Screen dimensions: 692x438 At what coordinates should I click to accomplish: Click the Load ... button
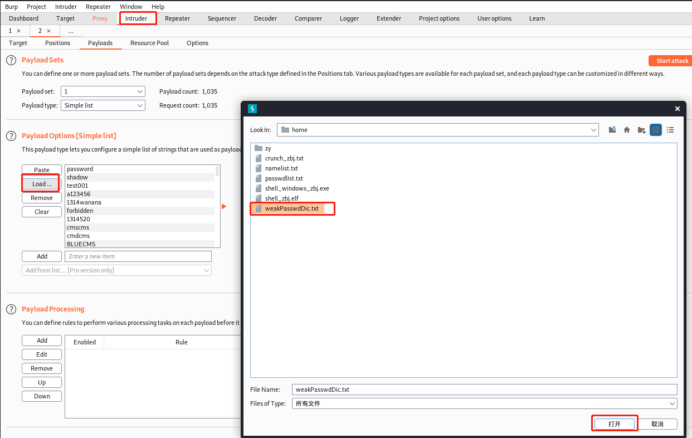point(42,184)
